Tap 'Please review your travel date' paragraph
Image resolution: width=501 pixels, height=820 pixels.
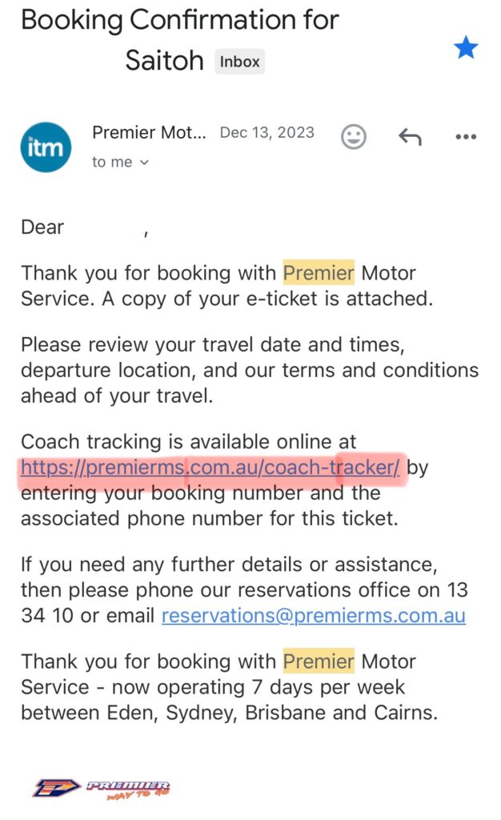(250, 370)
